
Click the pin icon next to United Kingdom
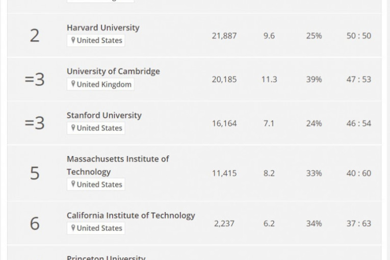73,85
